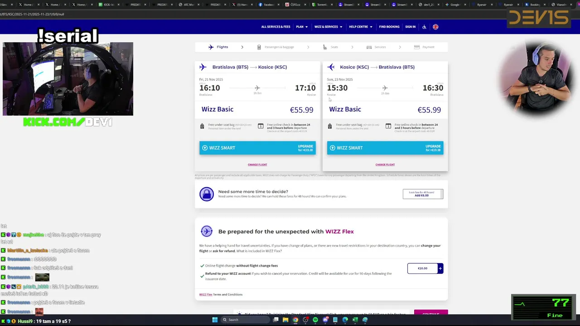Click 'Be prepared for the unexpected' heading
Viewport: 580px width, 326px height.
tap(286, 231)
